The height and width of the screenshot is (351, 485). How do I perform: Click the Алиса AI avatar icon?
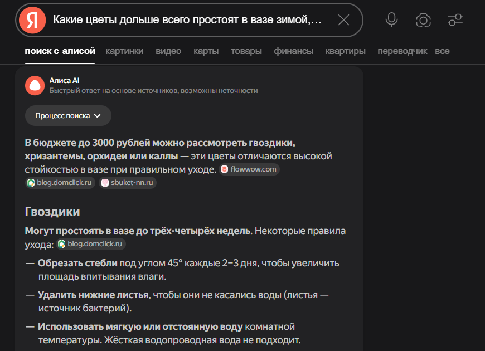[x=35, y=85]
